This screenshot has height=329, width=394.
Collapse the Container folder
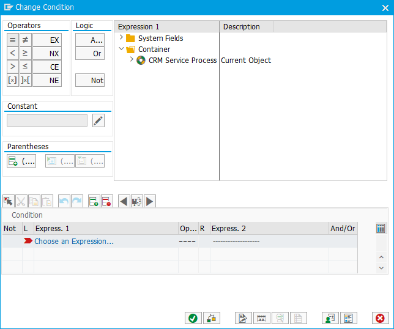pyautogui.click(x=121, y=49)
